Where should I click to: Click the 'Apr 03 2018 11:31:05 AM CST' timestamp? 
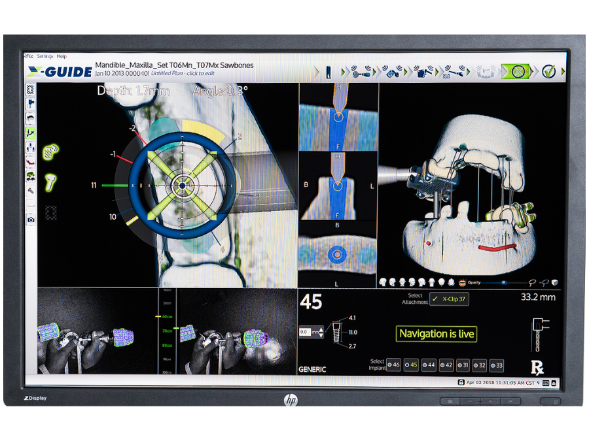[x=501, y=383]
